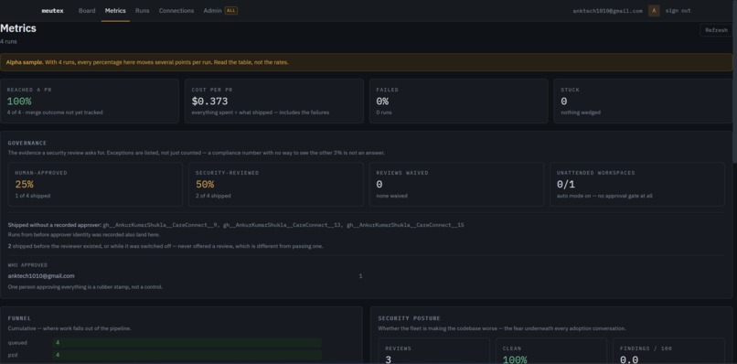Open the Board tab
737x364 pixels.
87,10
